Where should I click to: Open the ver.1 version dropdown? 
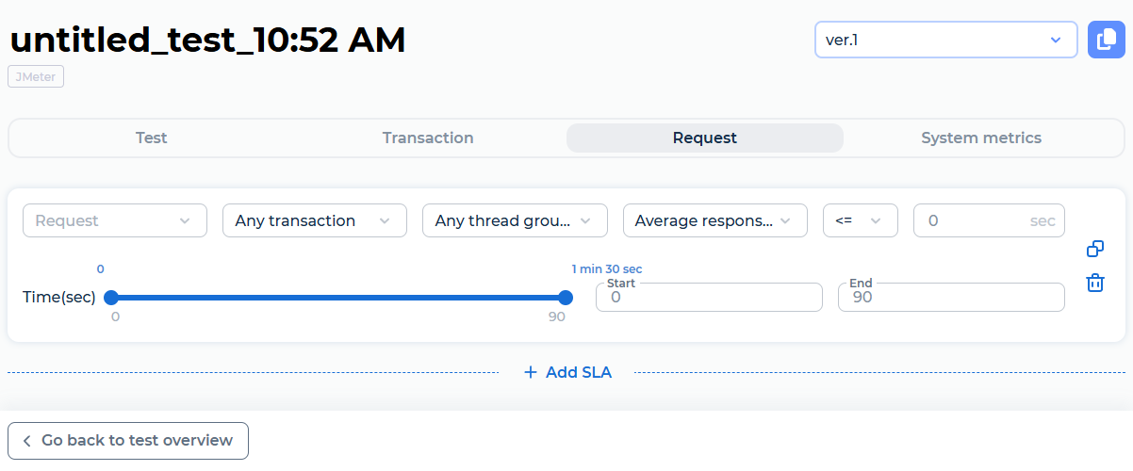pyautogui.click(x=945, y=41)
